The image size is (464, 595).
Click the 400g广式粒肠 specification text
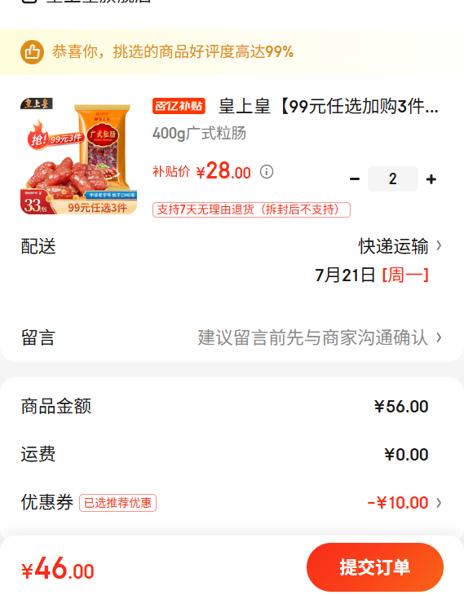point(199,133)
